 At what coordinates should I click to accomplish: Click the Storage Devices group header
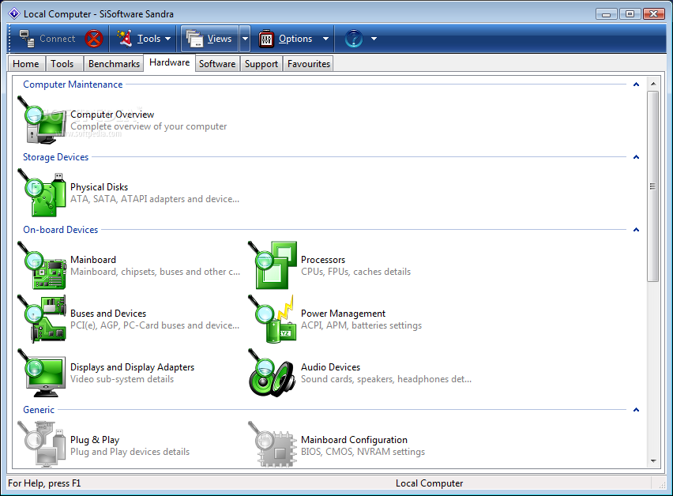click(x=56, y=157)
